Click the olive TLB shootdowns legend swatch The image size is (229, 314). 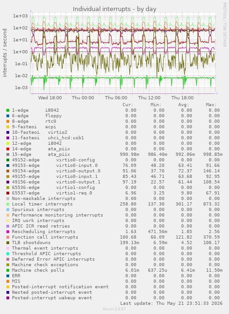8,243
